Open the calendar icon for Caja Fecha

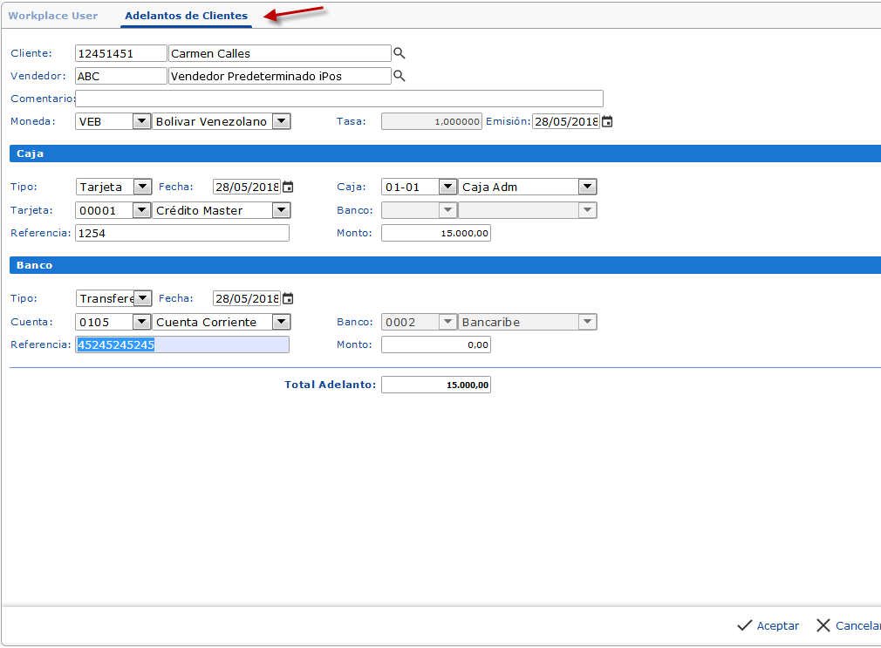click(x=288, y=187)
